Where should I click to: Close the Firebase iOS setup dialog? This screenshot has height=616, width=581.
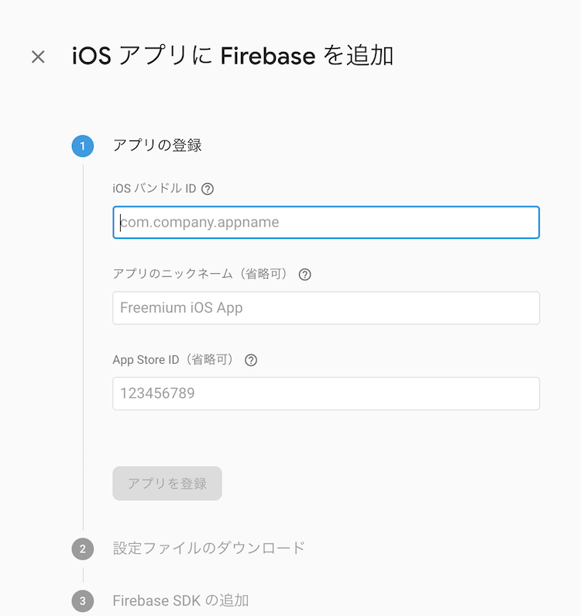tap(38, 57)
